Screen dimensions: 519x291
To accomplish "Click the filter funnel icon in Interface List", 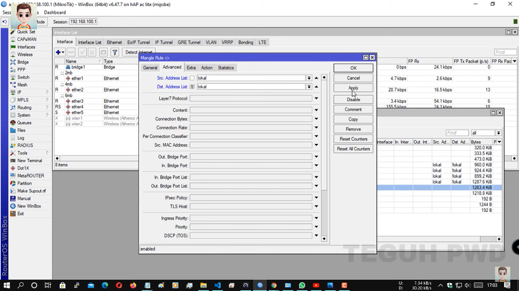I will [x=115, y=52].
